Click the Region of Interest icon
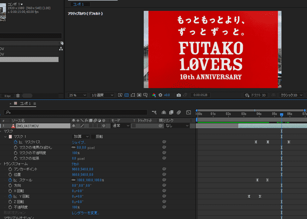307x219 pixels. (139, 95)
